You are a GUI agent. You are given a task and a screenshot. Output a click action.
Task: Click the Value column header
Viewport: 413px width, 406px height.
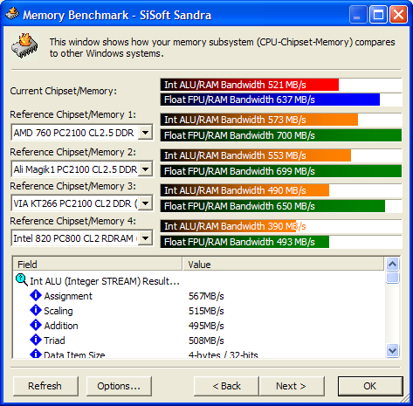(x=283, y=265)
